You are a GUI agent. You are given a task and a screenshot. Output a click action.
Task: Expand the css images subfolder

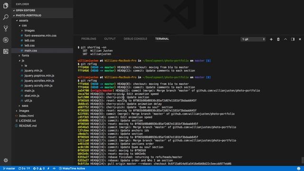click(x=42, y=30)
